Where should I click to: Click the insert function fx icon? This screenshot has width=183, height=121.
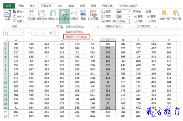[x=51, y=33]
